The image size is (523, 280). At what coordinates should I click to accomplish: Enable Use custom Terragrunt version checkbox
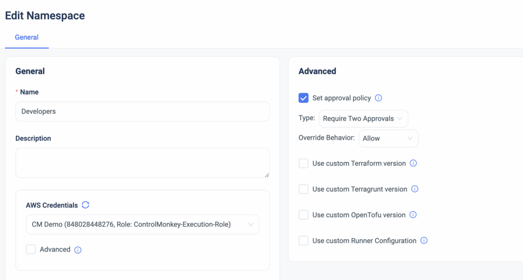click(303, 189)
